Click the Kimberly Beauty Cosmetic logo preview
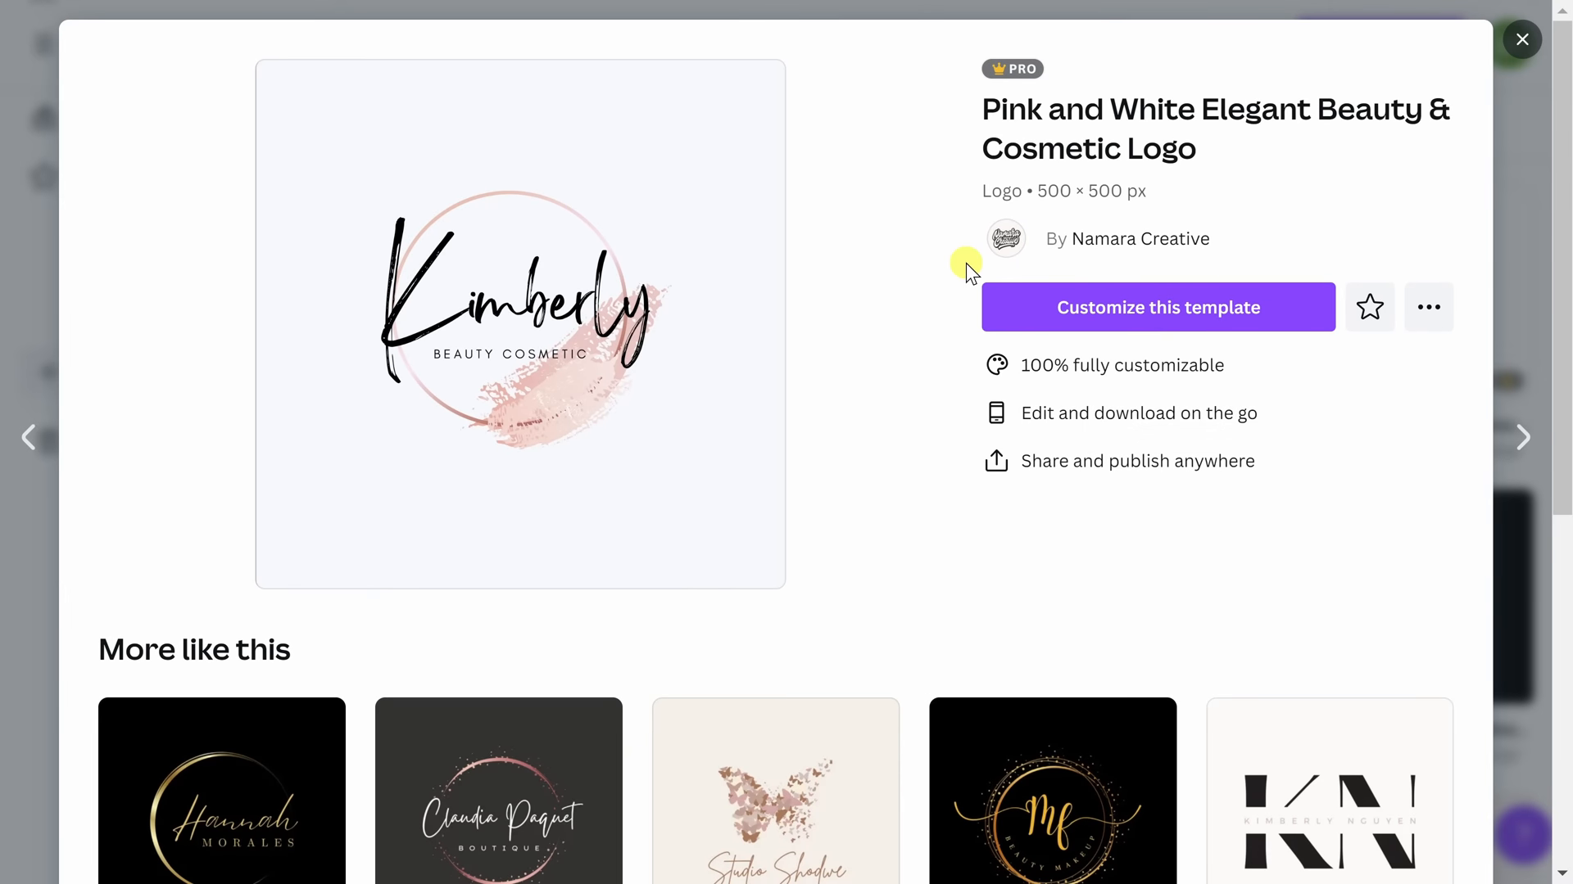The image size is (1573, 884). pyautogui.click(x=522, y=324)
